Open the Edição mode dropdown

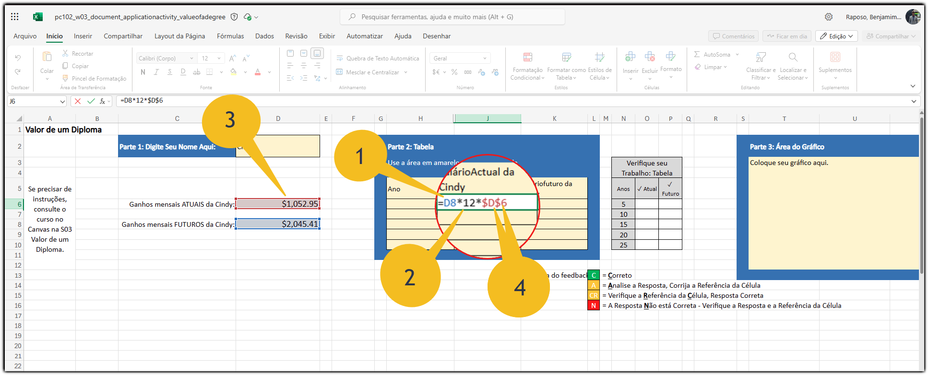tap(836, 36)
